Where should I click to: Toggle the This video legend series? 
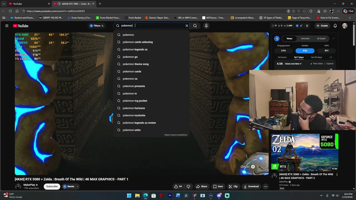point(317,64)
